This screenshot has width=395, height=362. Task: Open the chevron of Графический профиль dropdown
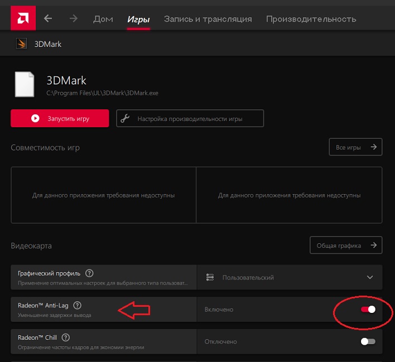(370, 277)
